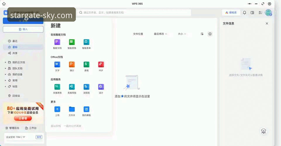This screenshot has height=146, width=281.
Task: Select 星标 starred files
Action: coord(23,47)
